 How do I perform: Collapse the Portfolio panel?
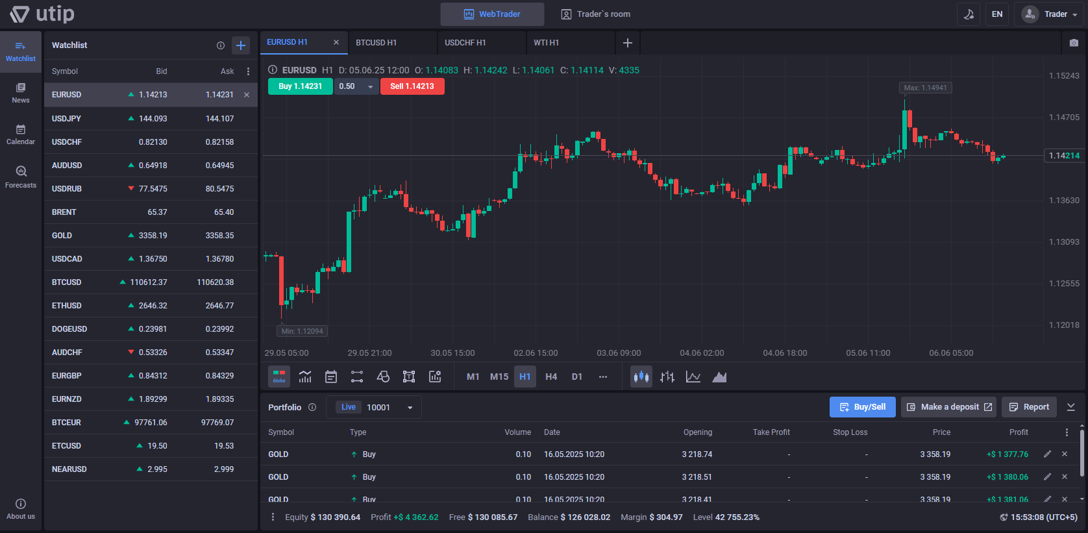click(x=1071, y=407)
